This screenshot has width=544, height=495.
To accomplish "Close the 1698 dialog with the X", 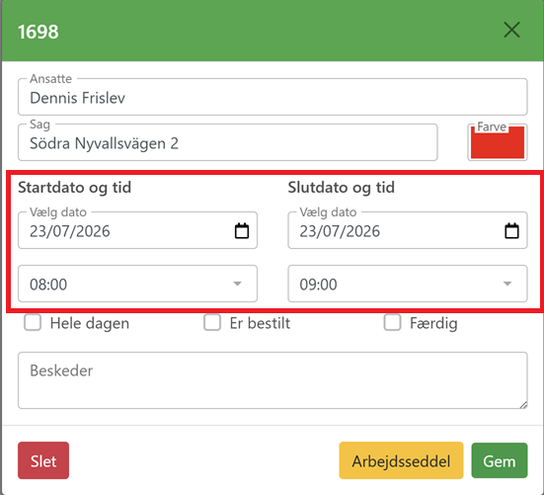I will coord(511,30).
